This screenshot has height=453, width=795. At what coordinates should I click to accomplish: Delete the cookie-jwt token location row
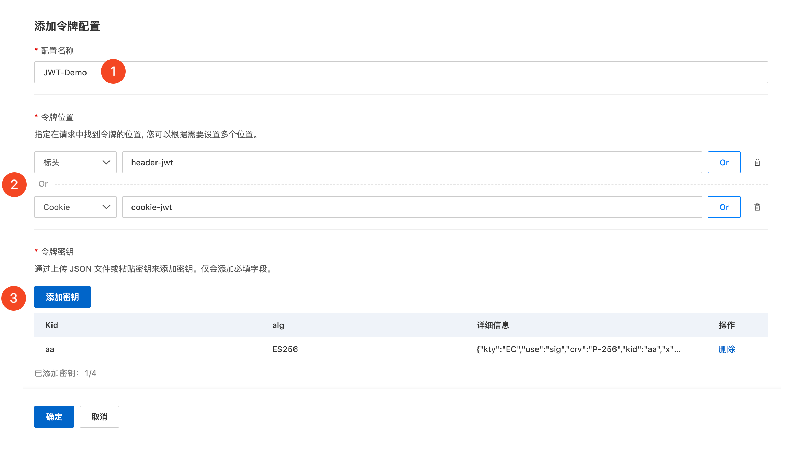(757, 207)
